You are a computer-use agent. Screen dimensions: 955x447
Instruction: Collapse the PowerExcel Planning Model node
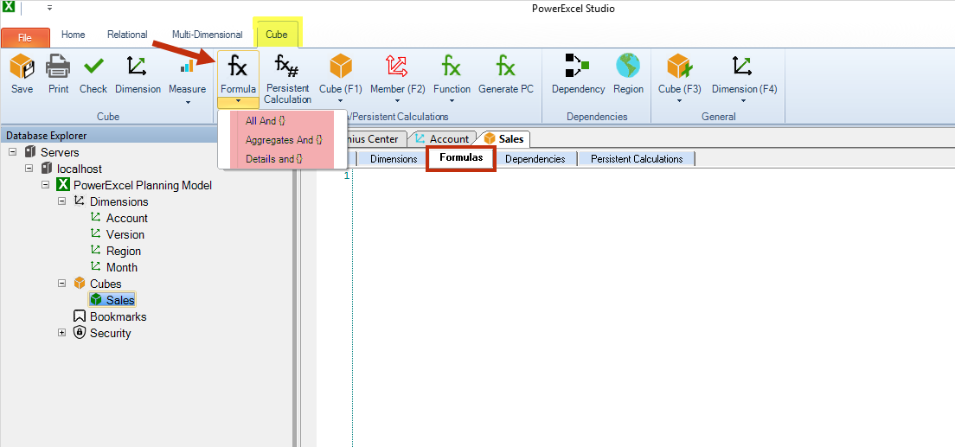(x=45, y=184)
